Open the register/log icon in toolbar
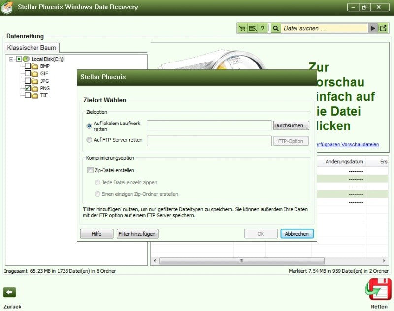 coord(253,29)
